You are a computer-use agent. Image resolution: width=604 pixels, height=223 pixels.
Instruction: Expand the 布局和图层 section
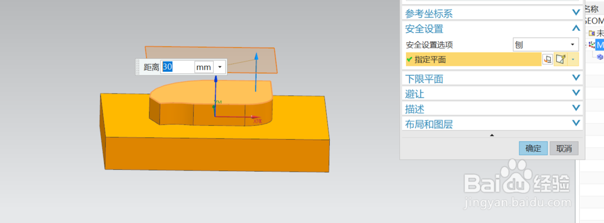[492, 124]
